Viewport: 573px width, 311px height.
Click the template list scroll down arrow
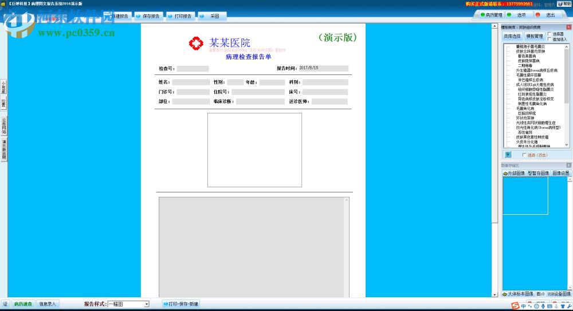coord(567,145)
